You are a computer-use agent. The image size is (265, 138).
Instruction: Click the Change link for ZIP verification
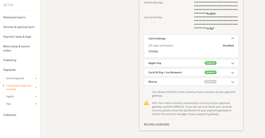(153, 51)
